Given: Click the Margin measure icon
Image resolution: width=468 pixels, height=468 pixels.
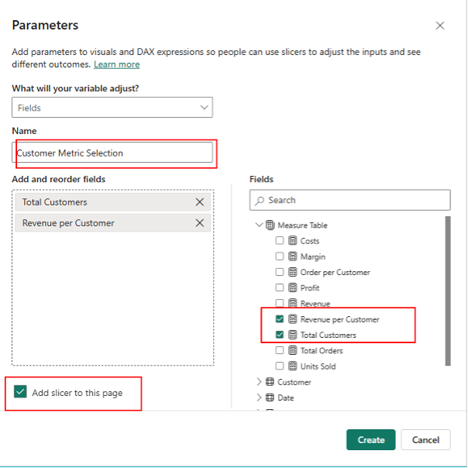Looking at the screenshot, I should coord(293,256).
